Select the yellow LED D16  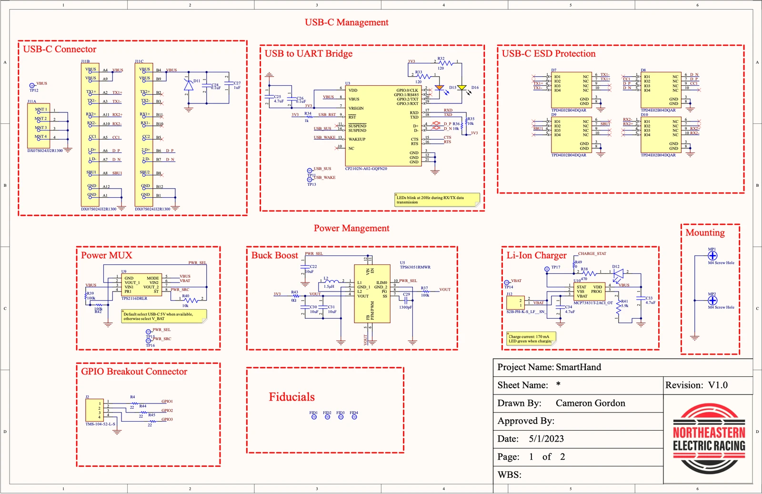[461, 88]
